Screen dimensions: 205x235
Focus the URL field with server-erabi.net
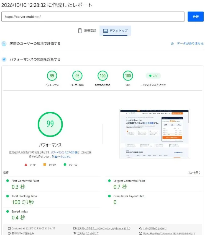pyautogui.click(x=93, y=17)
